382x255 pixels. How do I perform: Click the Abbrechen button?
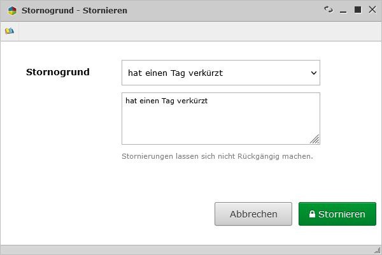point(253,214)
